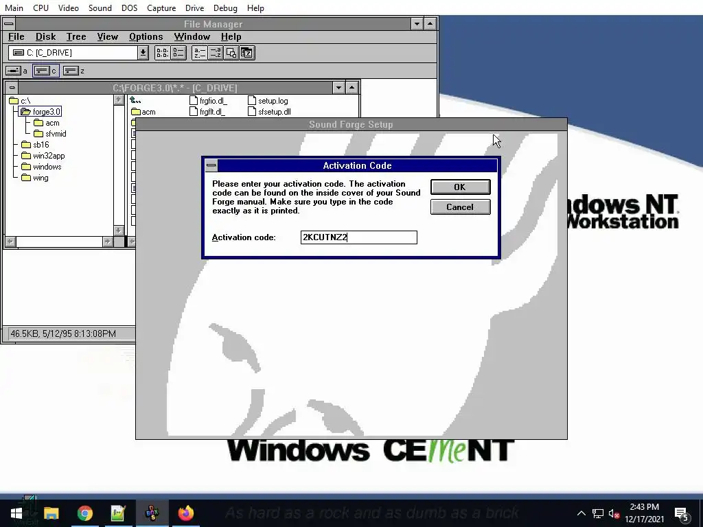Viewport: 703px width, 527px height.
Task: Open File Manager Tree menu
Action: (76, 37)
